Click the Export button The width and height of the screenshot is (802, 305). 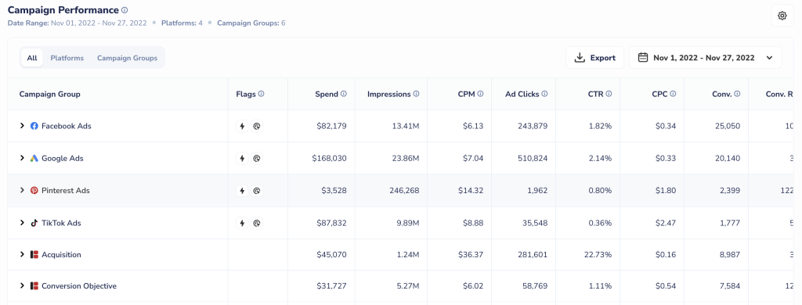click(595, 58)
